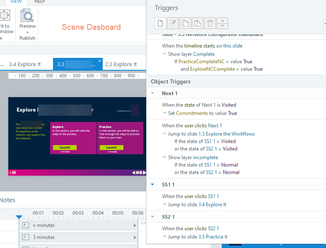Click Commitments variable link
The image size is (326, 248).
click(x=192, y=113)
